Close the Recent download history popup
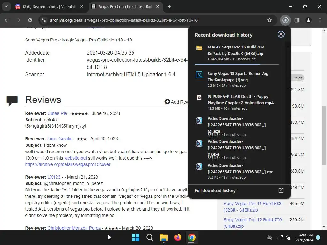Screen dimensions: 327x245 coord(281,34)
